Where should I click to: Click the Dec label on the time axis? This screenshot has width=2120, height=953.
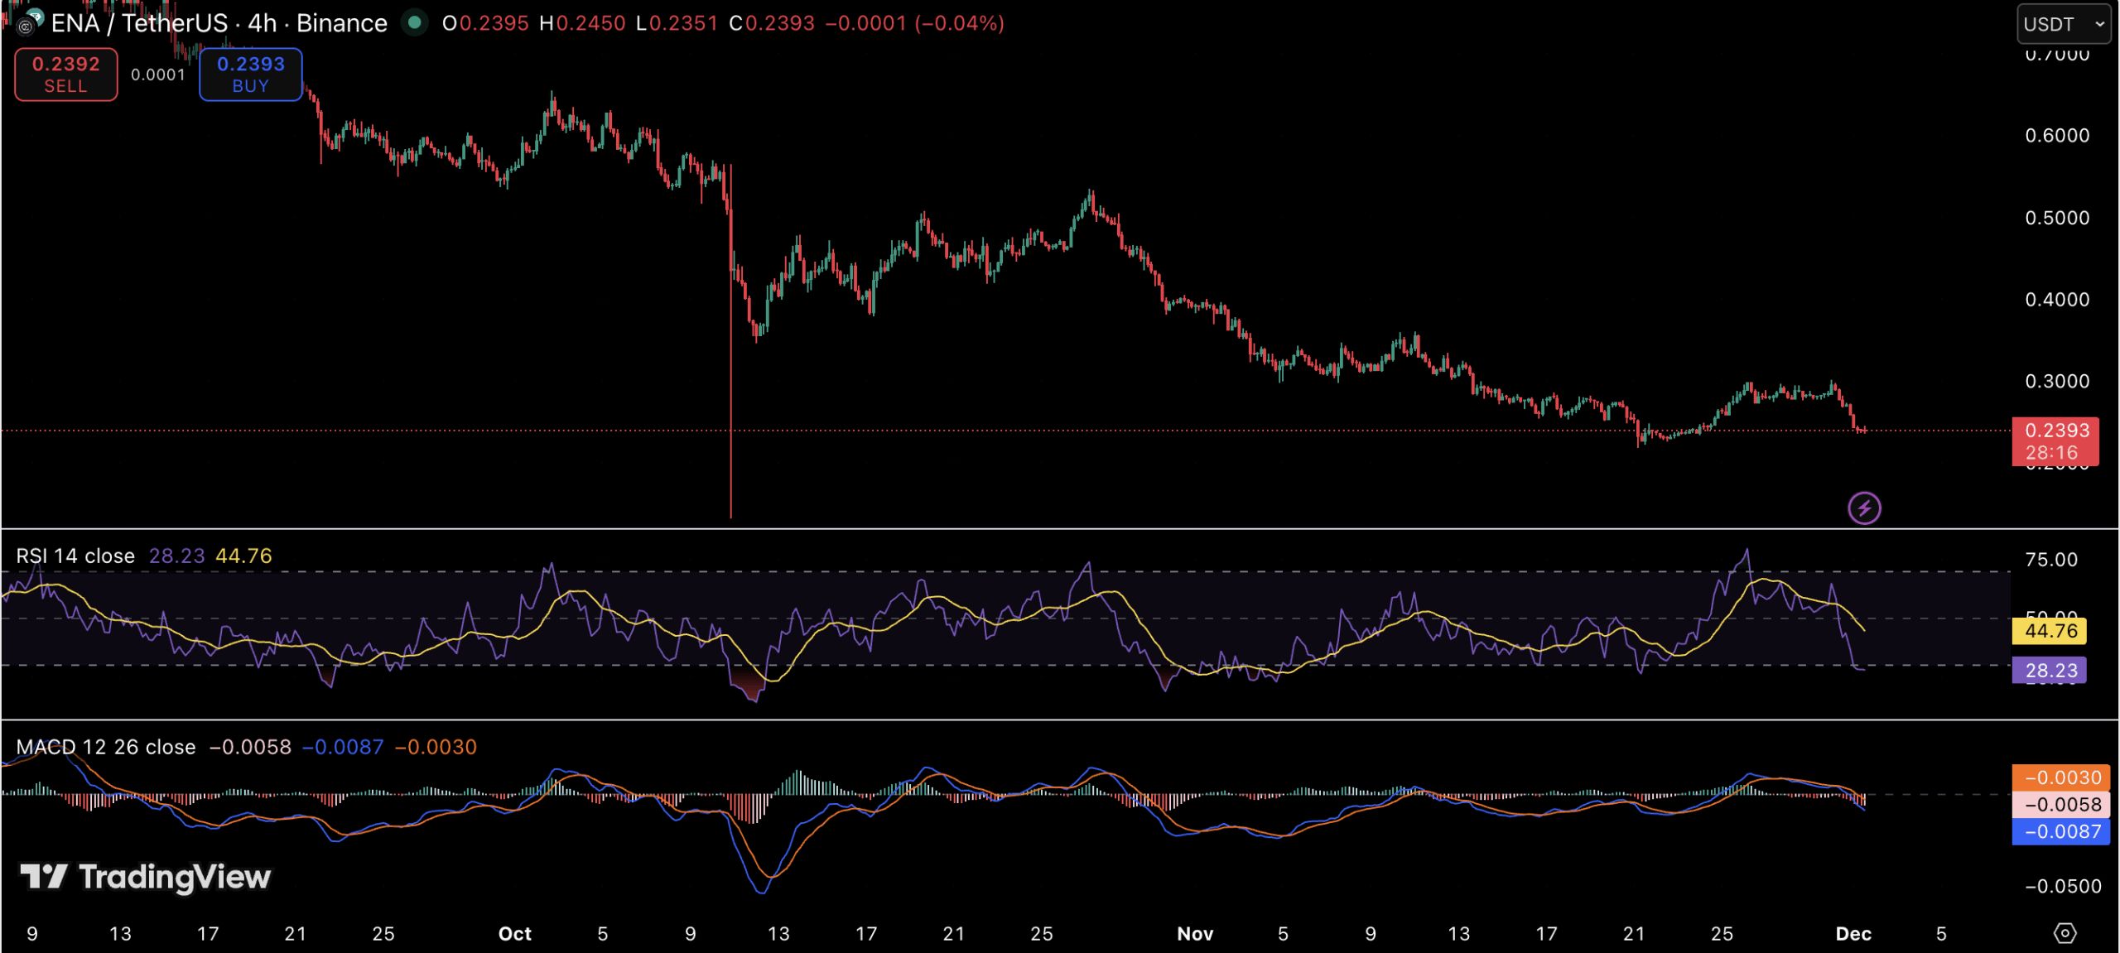(1855, 933)
